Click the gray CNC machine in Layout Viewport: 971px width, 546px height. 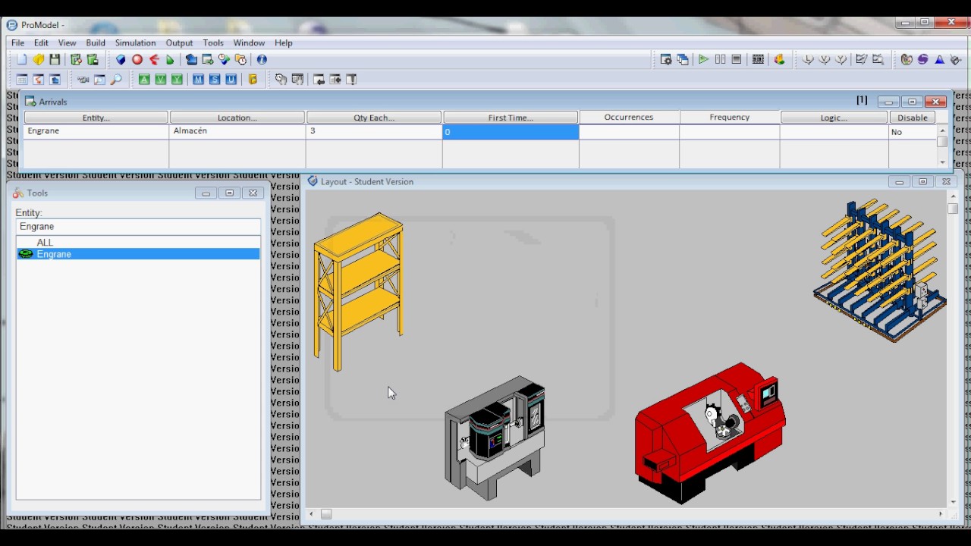click(495, 438)
